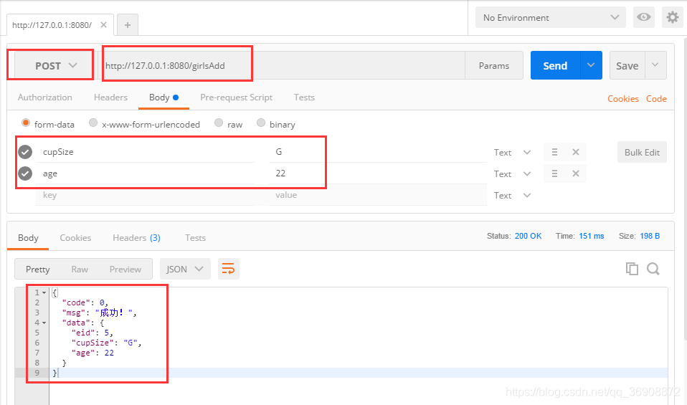Open the POST method dropdown
This screenshot has width=687, height=405.
[x=55, y=66]
